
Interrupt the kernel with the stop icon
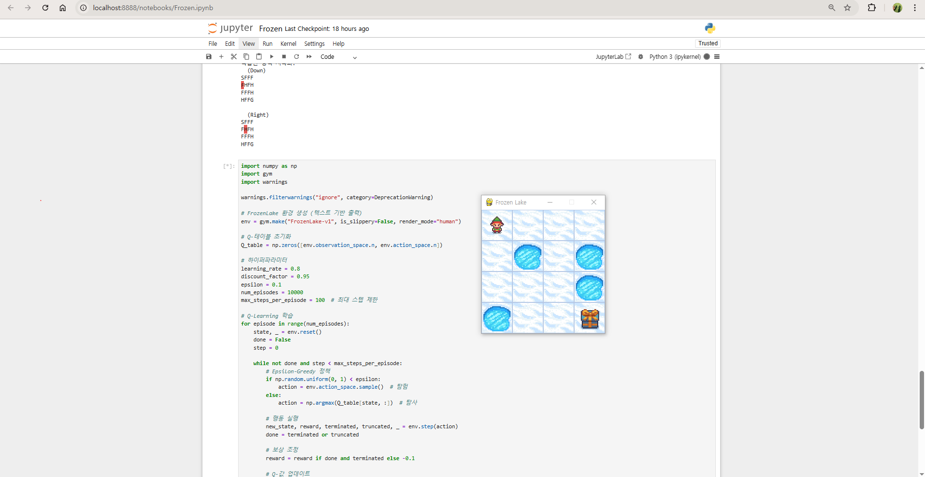[284, 56]
